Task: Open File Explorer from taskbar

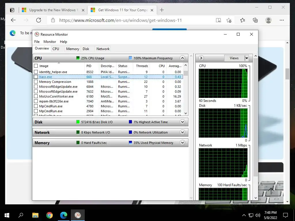Action: (35, 215)
